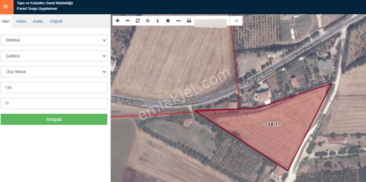
Task: Open the info tool icon
Action: point(158,21)
